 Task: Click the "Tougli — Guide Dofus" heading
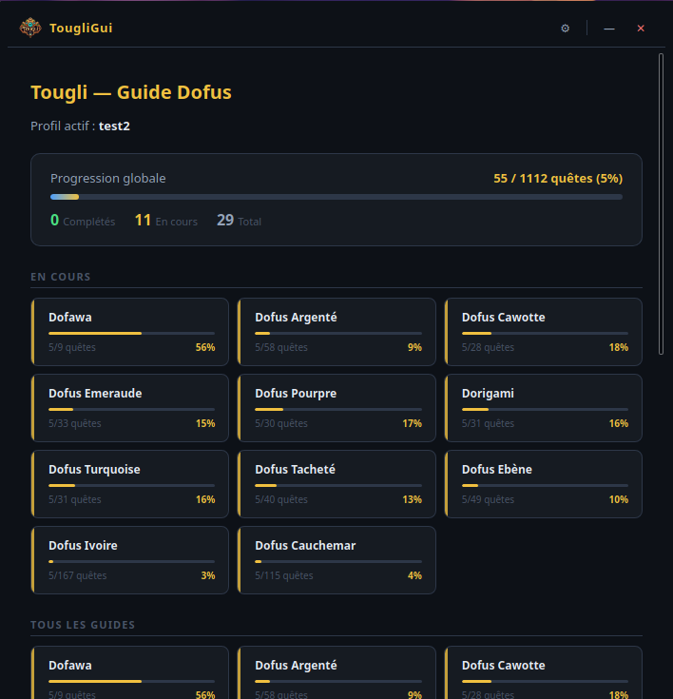coord(131,92)
